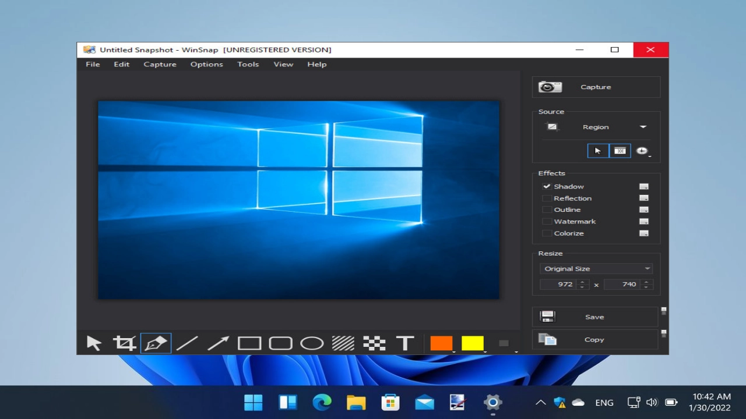Image resolution: width=746 pixels, height=419 pixels.
Task: Open Microsoft Edge from the taskbar
Action: coord(322,402)
